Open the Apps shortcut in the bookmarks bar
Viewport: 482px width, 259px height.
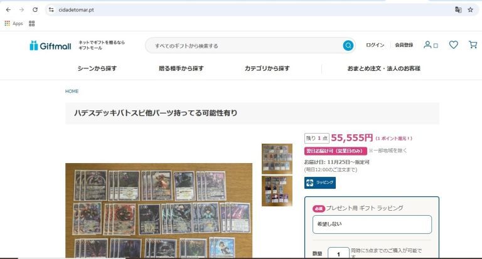pos(14,23)
